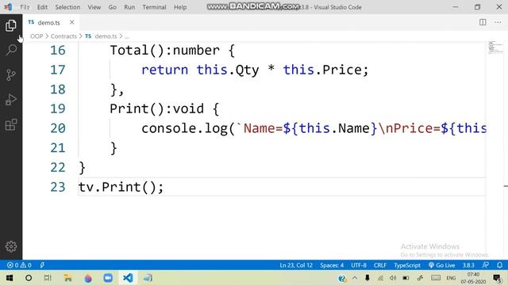Click the pen workspace tray icon

click(x=420, y=278)
